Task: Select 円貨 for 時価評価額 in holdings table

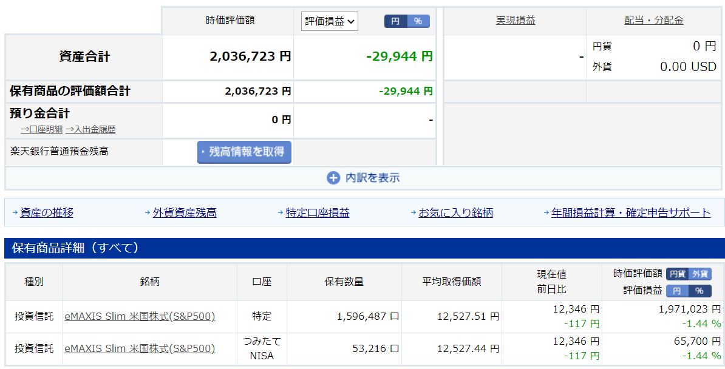Action: pos(678,274)
